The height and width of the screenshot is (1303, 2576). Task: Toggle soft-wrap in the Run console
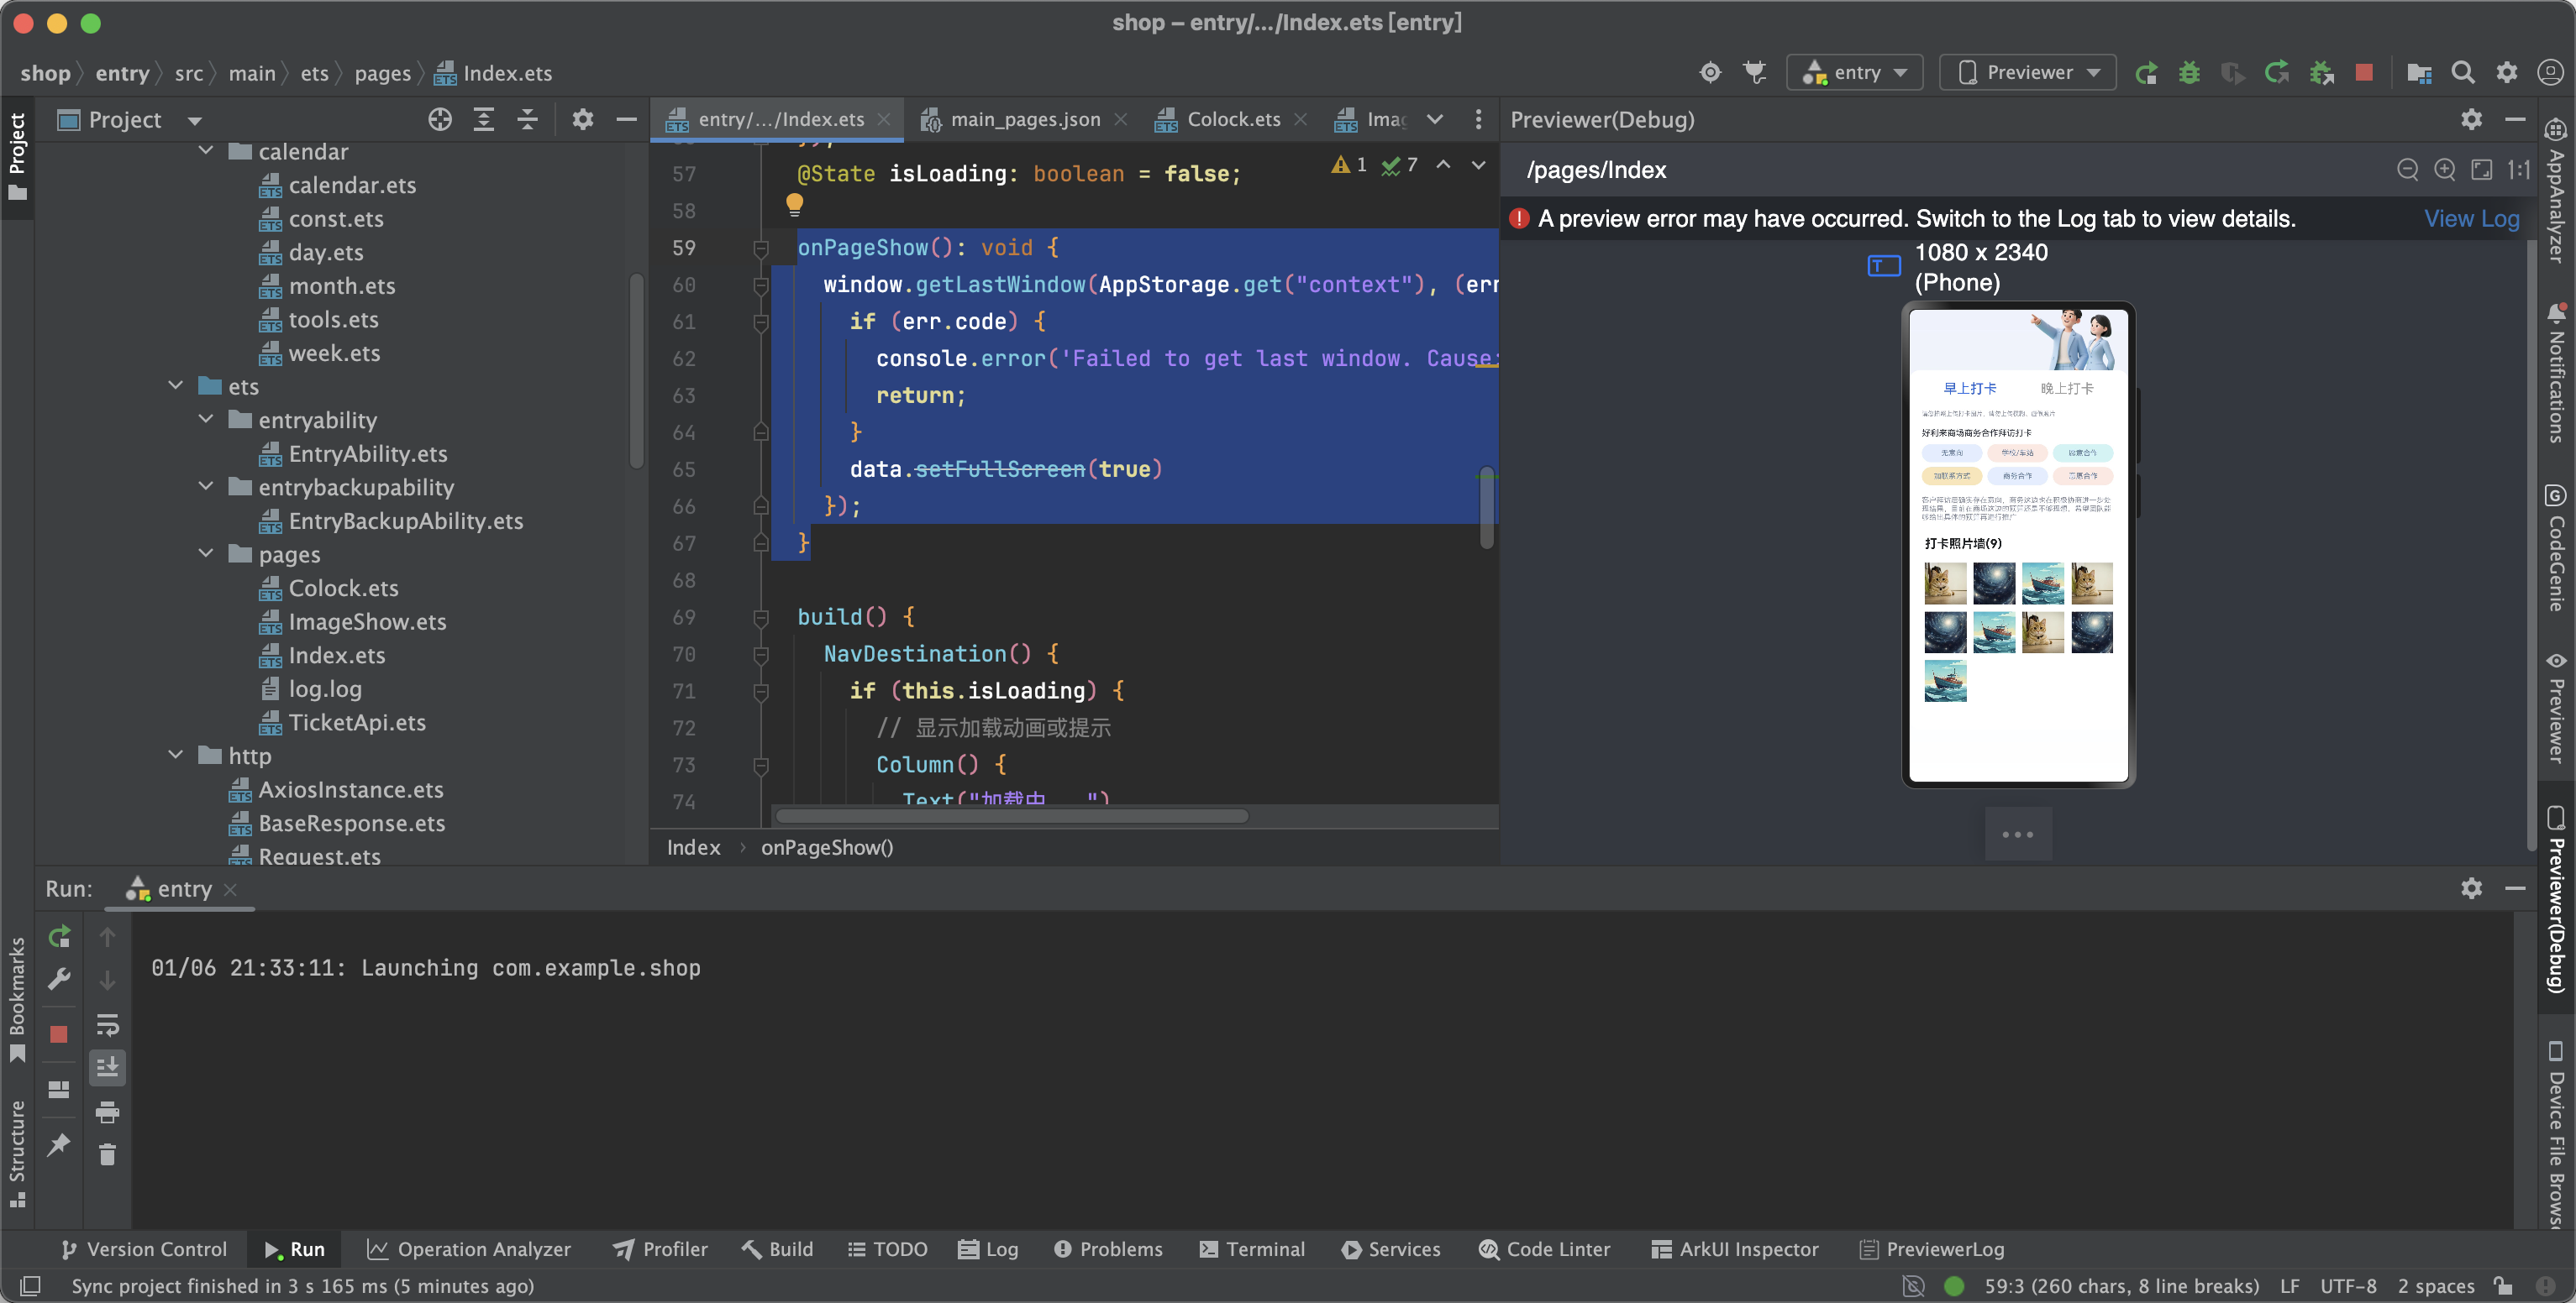click(x=107, y=1024)
